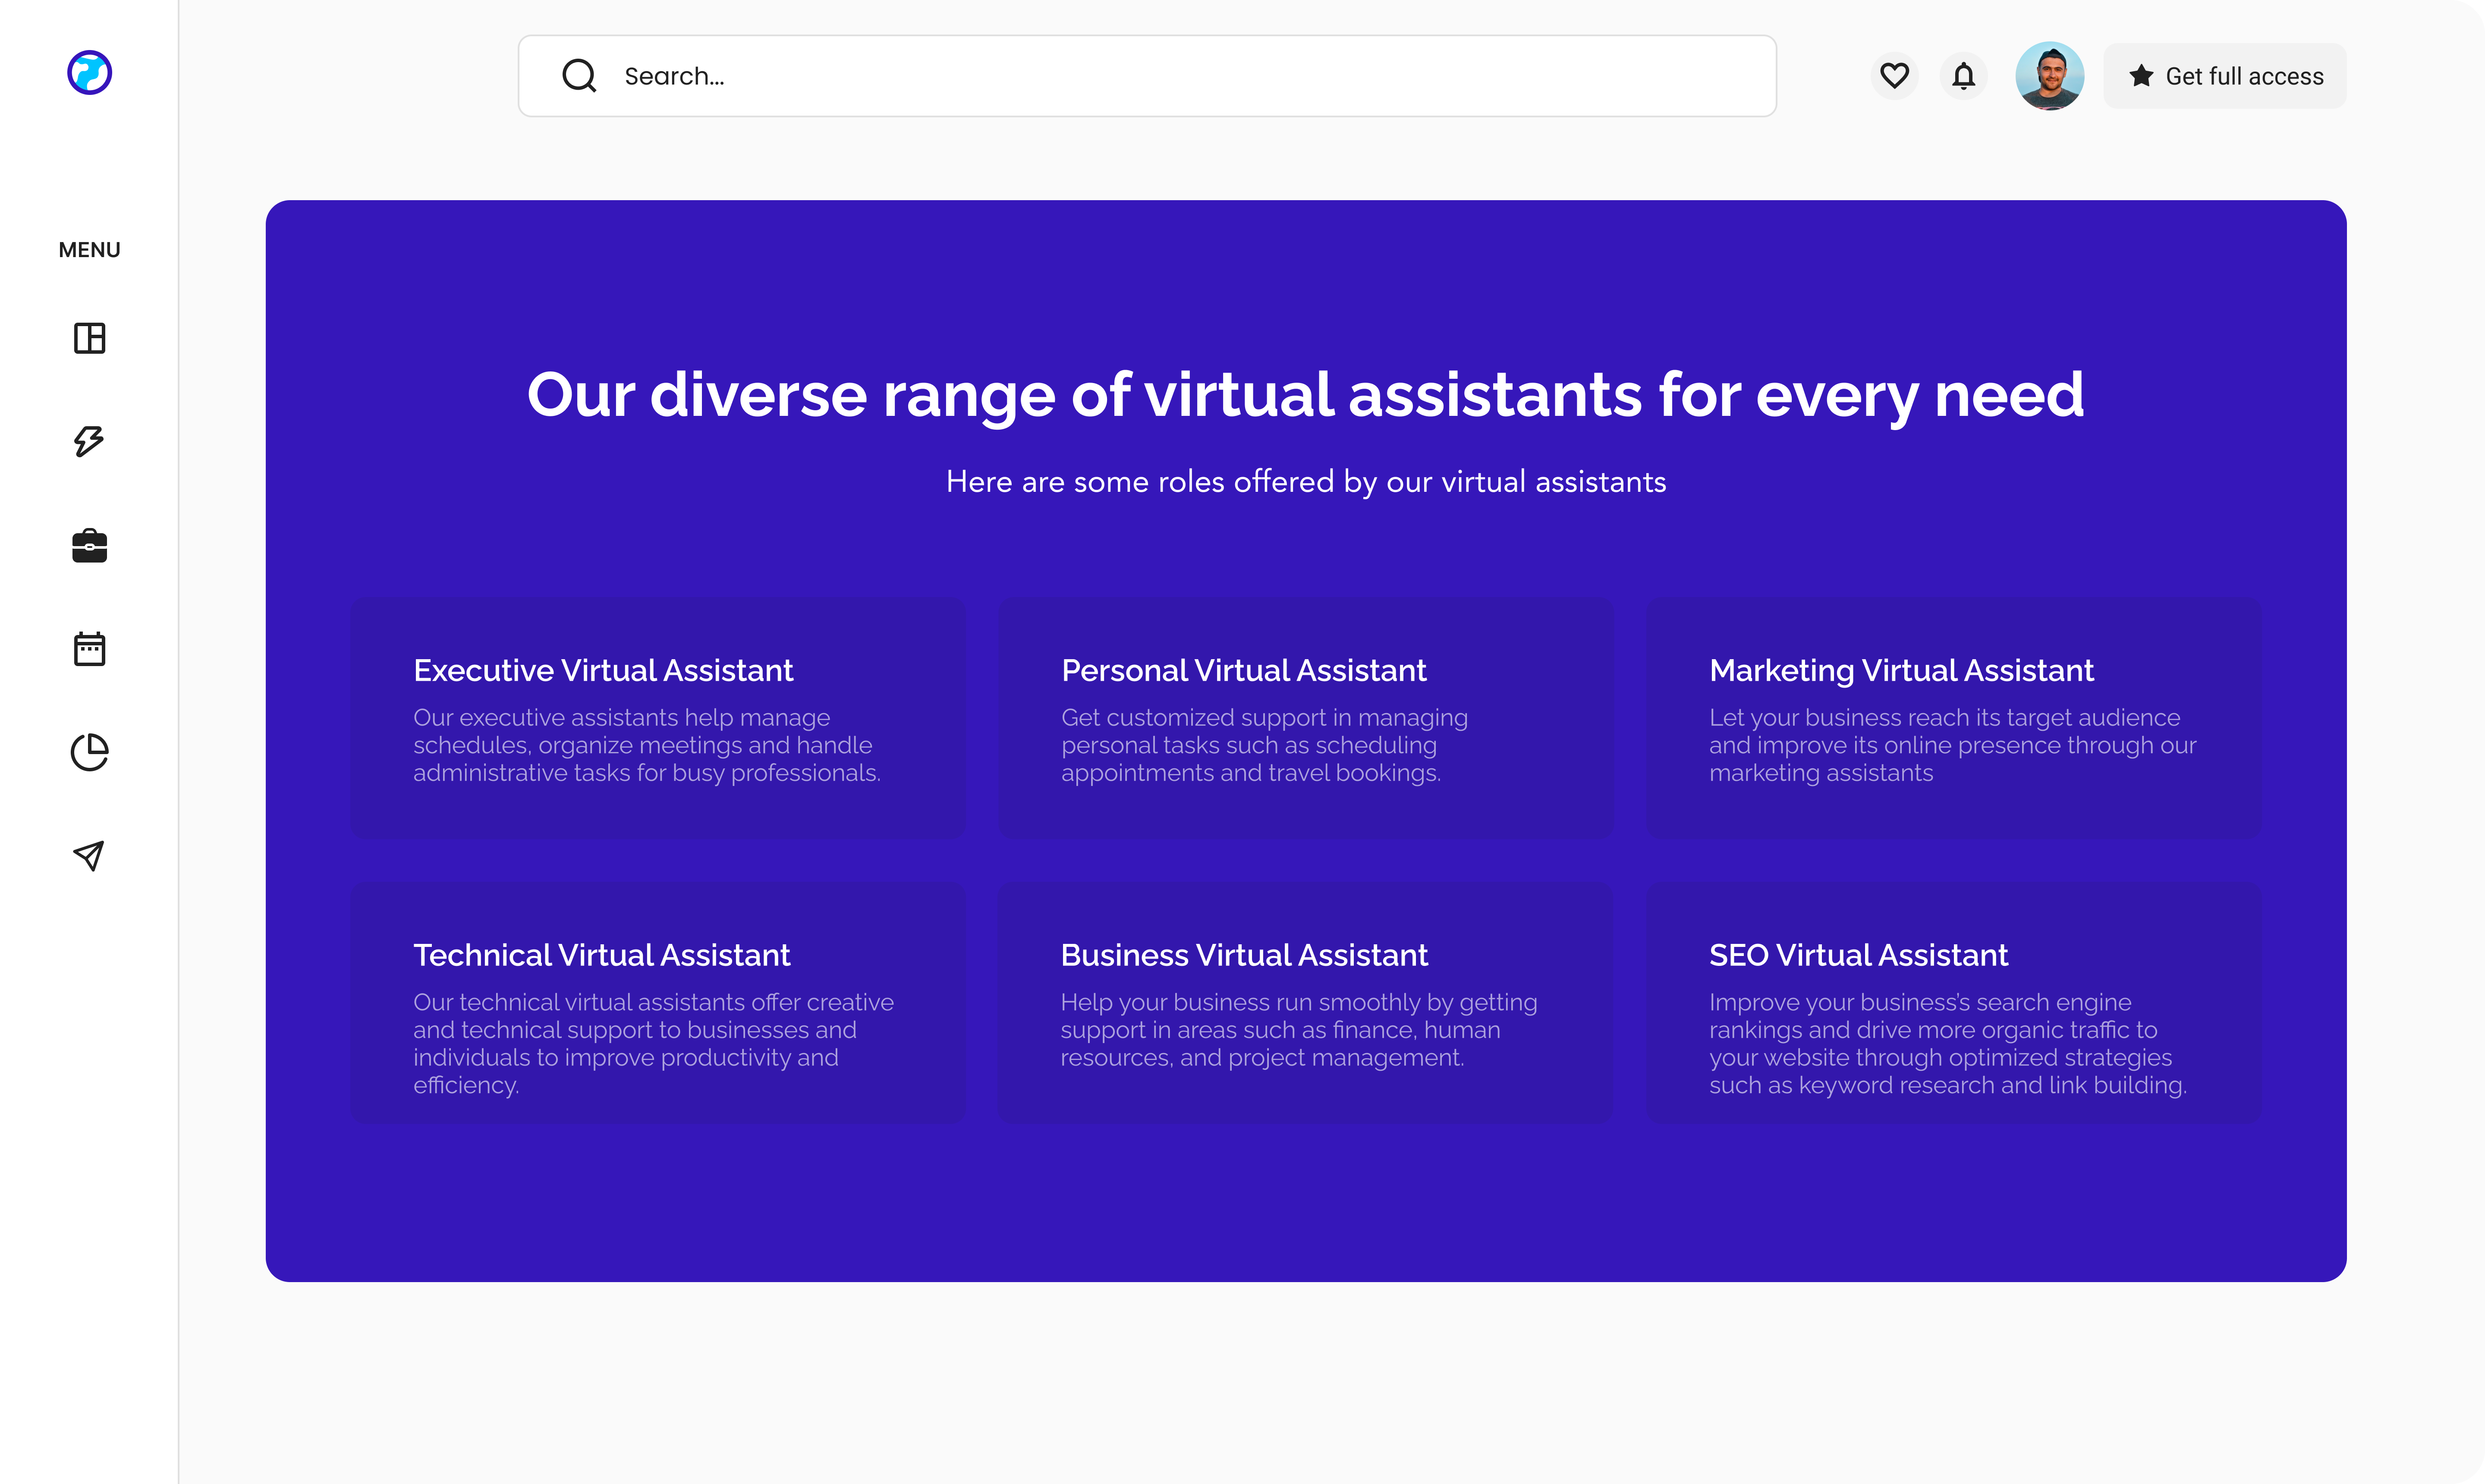Click the 'Our technical virtual assistants offer' description

pos(653,1044)
